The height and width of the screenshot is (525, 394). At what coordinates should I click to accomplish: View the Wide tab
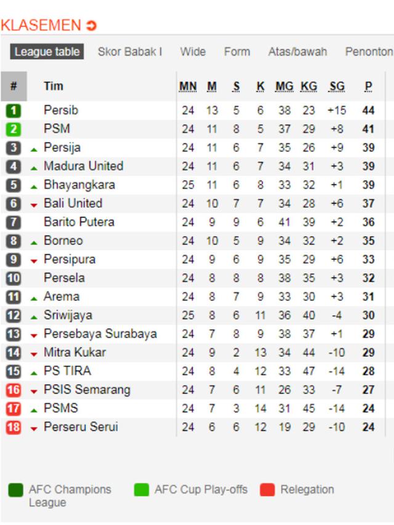[x=193, y=52]
